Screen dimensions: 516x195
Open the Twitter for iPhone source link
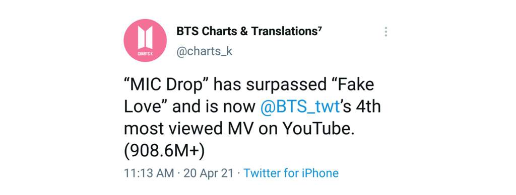pos(291,173)
